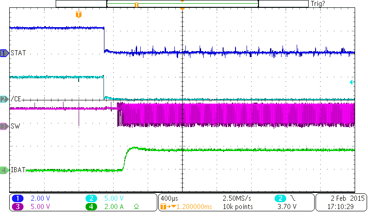Image resolution: width=368 pixels, height=221 pixels.
Task: Select the channel 4 IBAT waveform marker
Action: (5, 170)
